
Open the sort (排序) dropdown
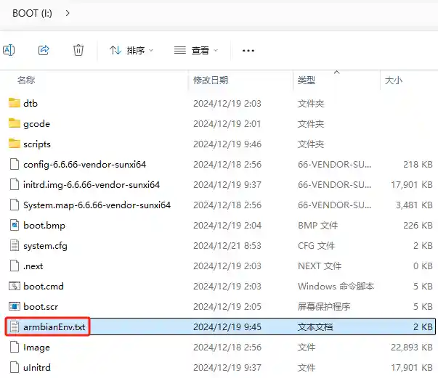click(131, 51)
